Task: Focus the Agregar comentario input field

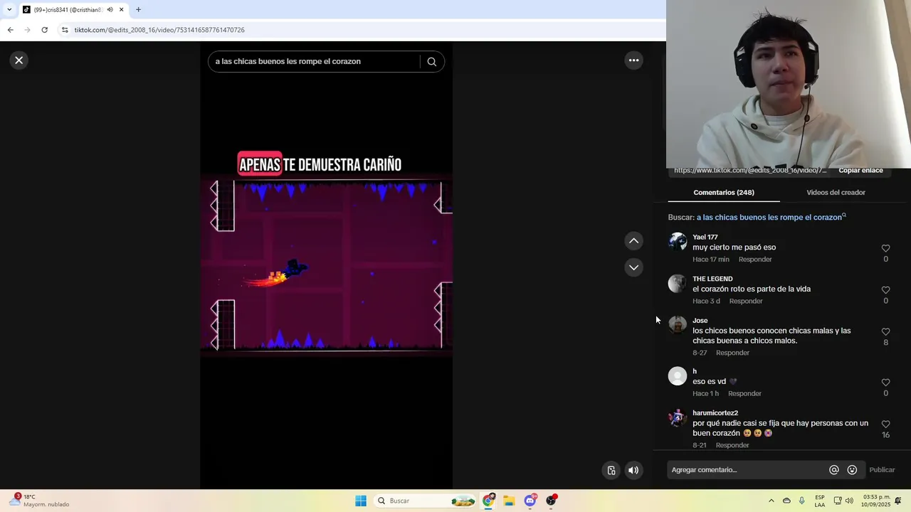Action: (x=747, y=470)
